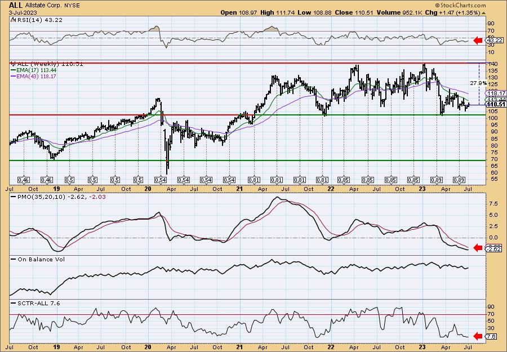Screen dimensions: 507x352
Task: Click the SCTR-ALL 7.6 panel label
Action: pyautogui.click(x=35, y=303)
